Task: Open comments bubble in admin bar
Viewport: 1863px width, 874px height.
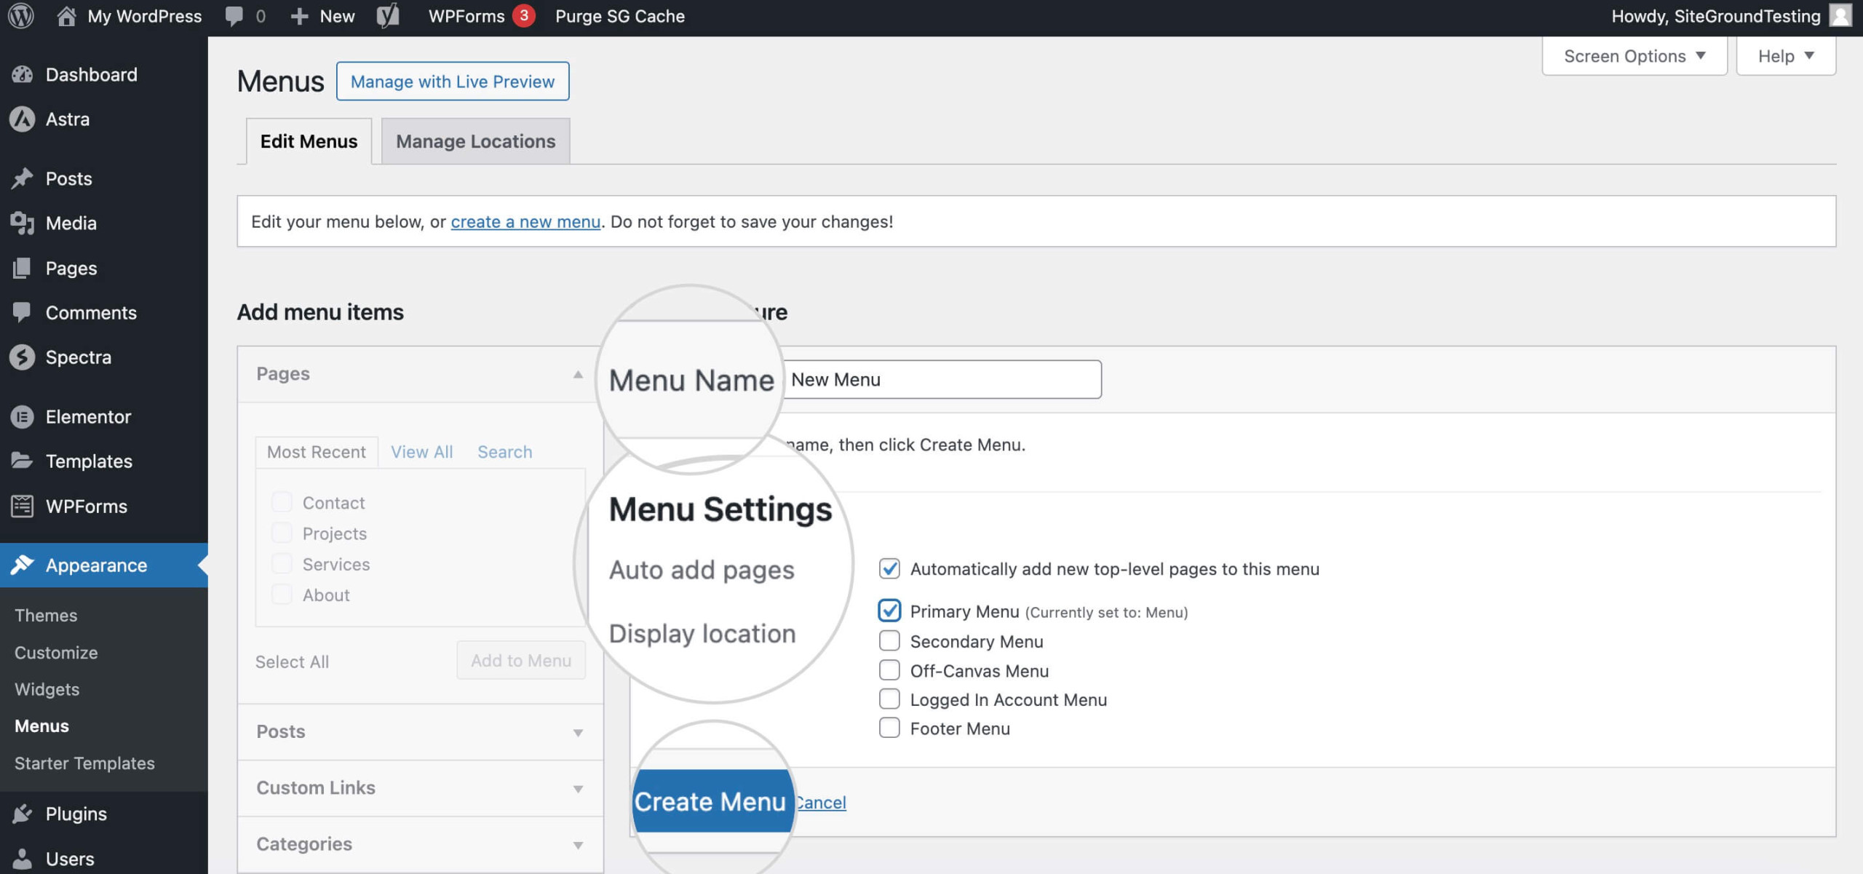Action: coord(234,16)
